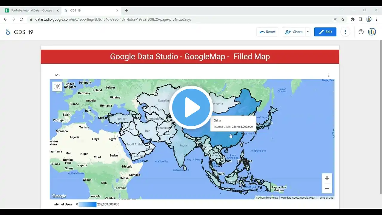Viewport: 382px width, 215px height.
Task: Click the 'Spain' map label
Action: pyautogui.click(x=67, y=115)
